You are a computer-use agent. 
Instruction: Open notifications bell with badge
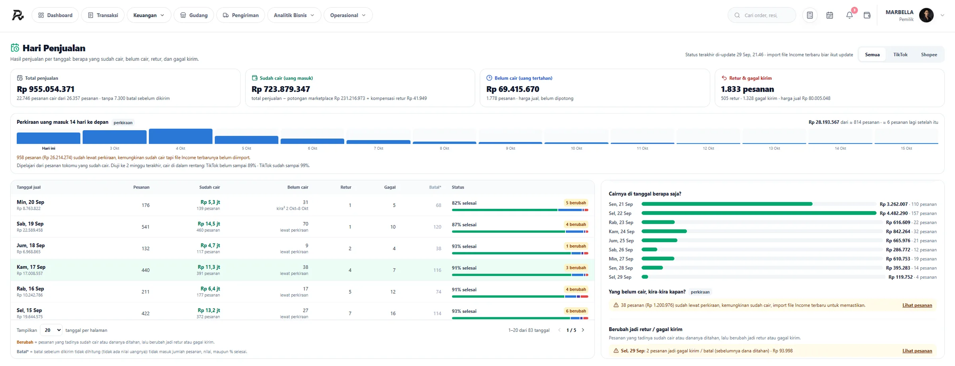[850, 15]
